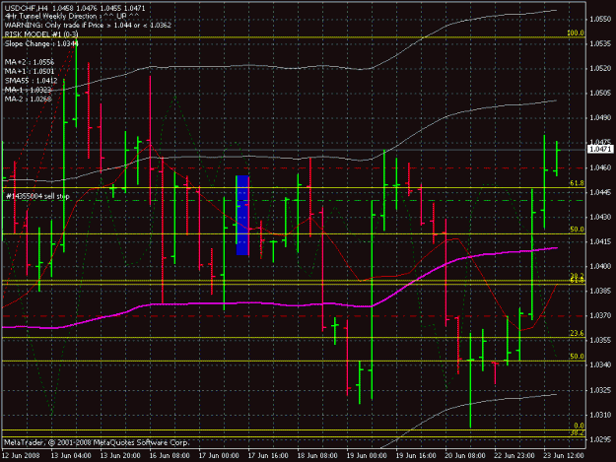Select the '20 Jun 08:00' time axis label
This screenshot has width=616, height=462.
[x=465, y=455]
